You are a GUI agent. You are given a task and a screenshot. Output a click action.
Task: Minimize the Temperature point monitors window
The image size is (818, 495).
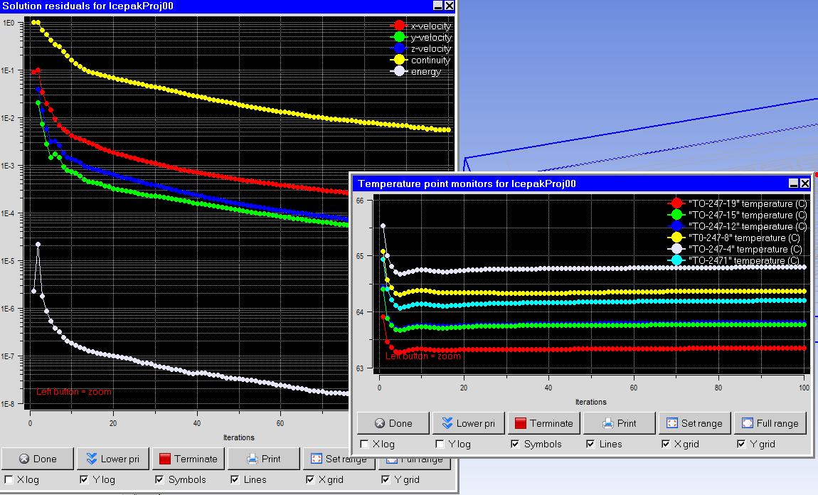794,183
